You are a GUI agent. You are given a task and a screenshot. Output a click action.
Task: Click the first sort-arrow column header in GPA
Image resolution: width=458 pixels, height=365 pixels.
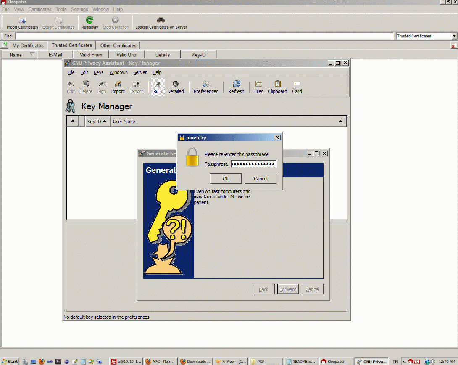point(73,121)
